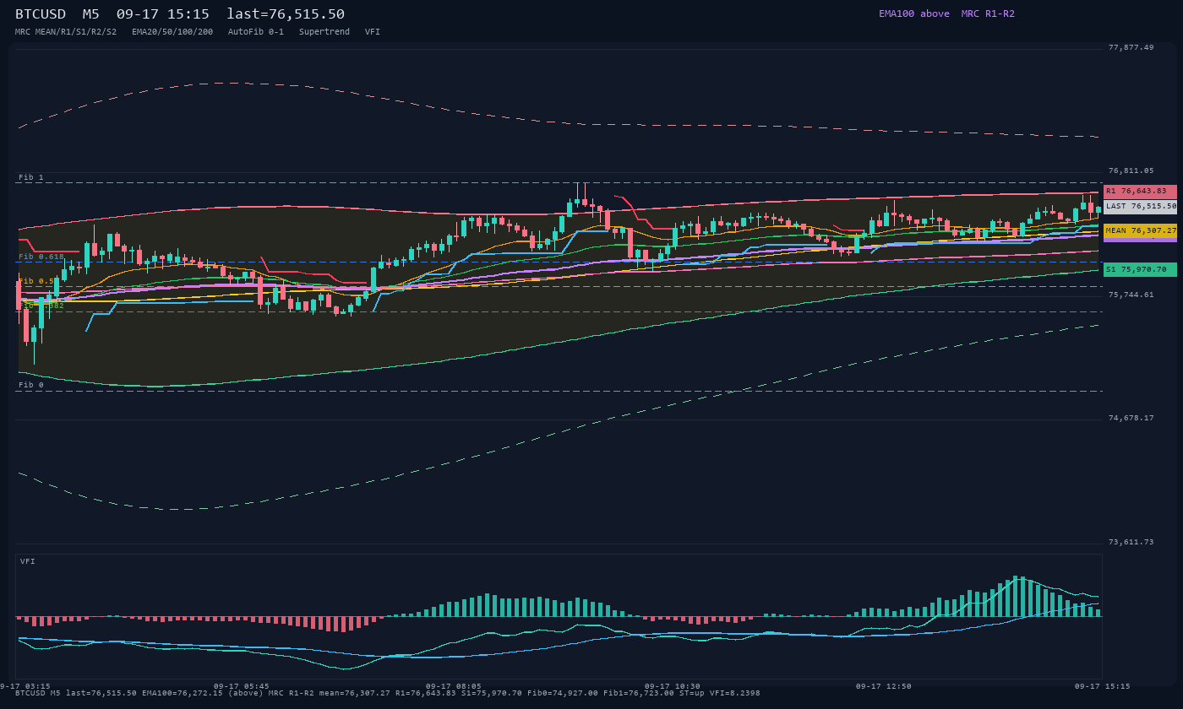Select the VFI legend entry in the header
This screenshot has width=1183, height=709.
tap(373, 32)
